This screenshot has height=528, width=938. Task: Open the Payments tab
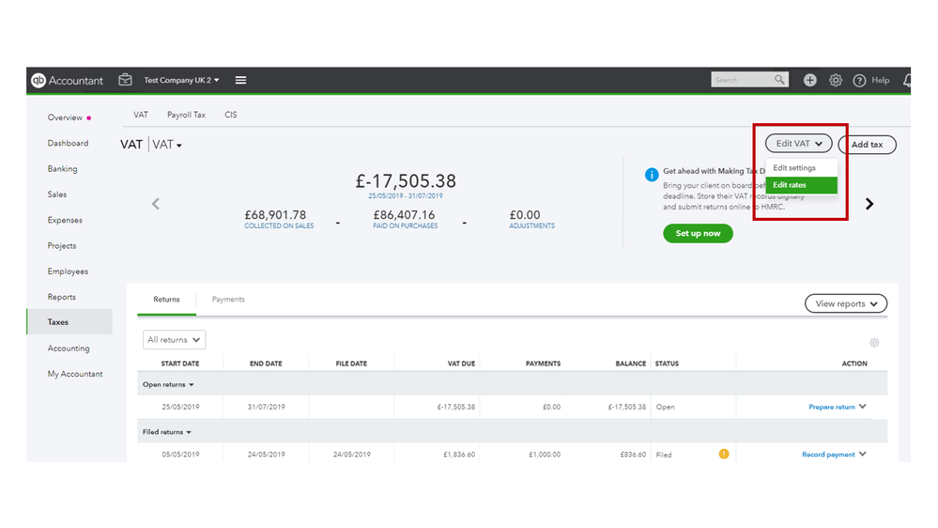pyautogui.click(x=228, y=300)
